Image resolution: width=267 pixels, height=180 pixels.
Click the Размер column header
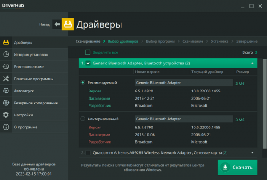[x=243, y=72]
